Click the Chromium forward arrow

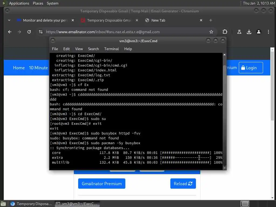point(19,32)
